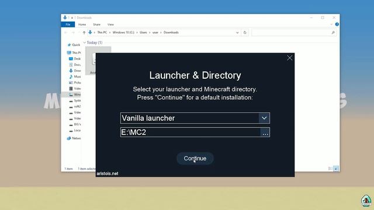The width and height of the screenshot is (374, 210).
Task: Select This PC in navigation pane
Action: coord(74,52)
